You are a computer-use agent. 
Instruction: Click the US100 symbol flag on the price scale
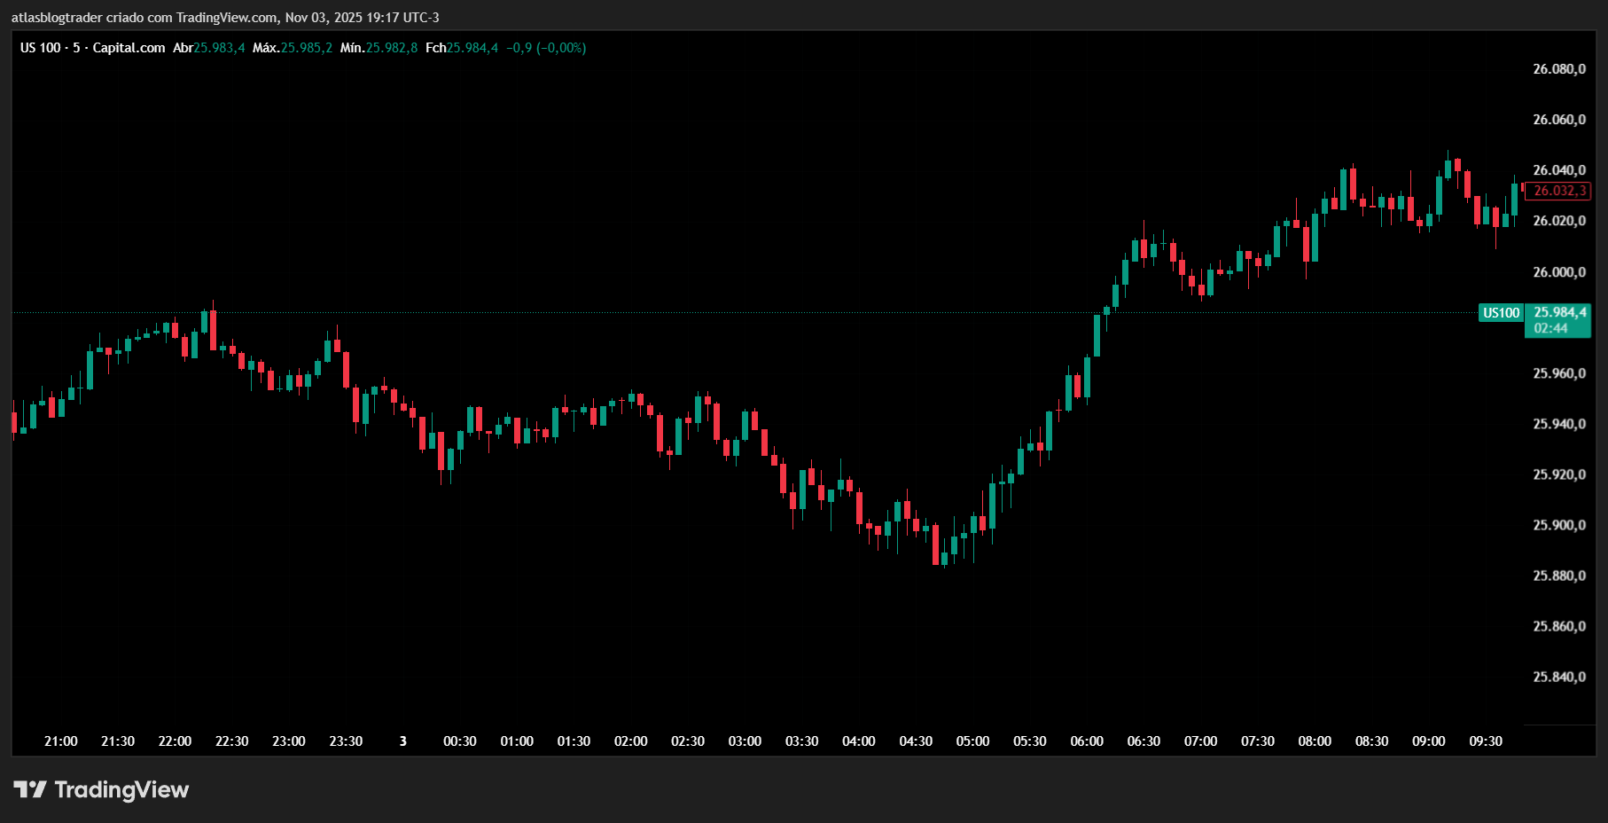(1501, 312)
